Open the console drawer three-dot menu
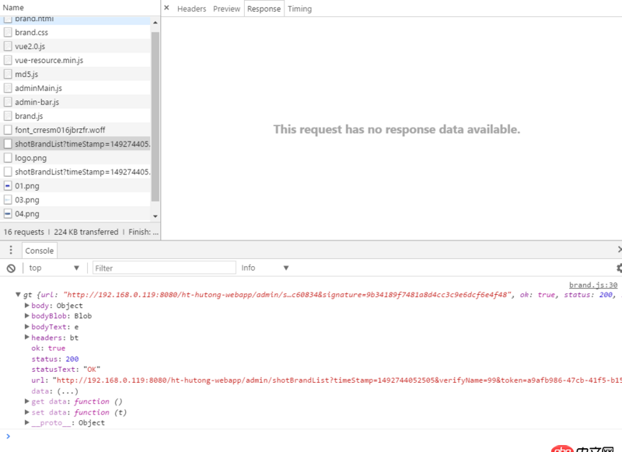This screenshot has height=452, width=622. [11, 251]
